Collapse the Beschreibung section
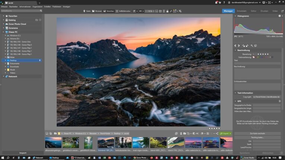This screenshot has width=285, height=160. [235, 50]
